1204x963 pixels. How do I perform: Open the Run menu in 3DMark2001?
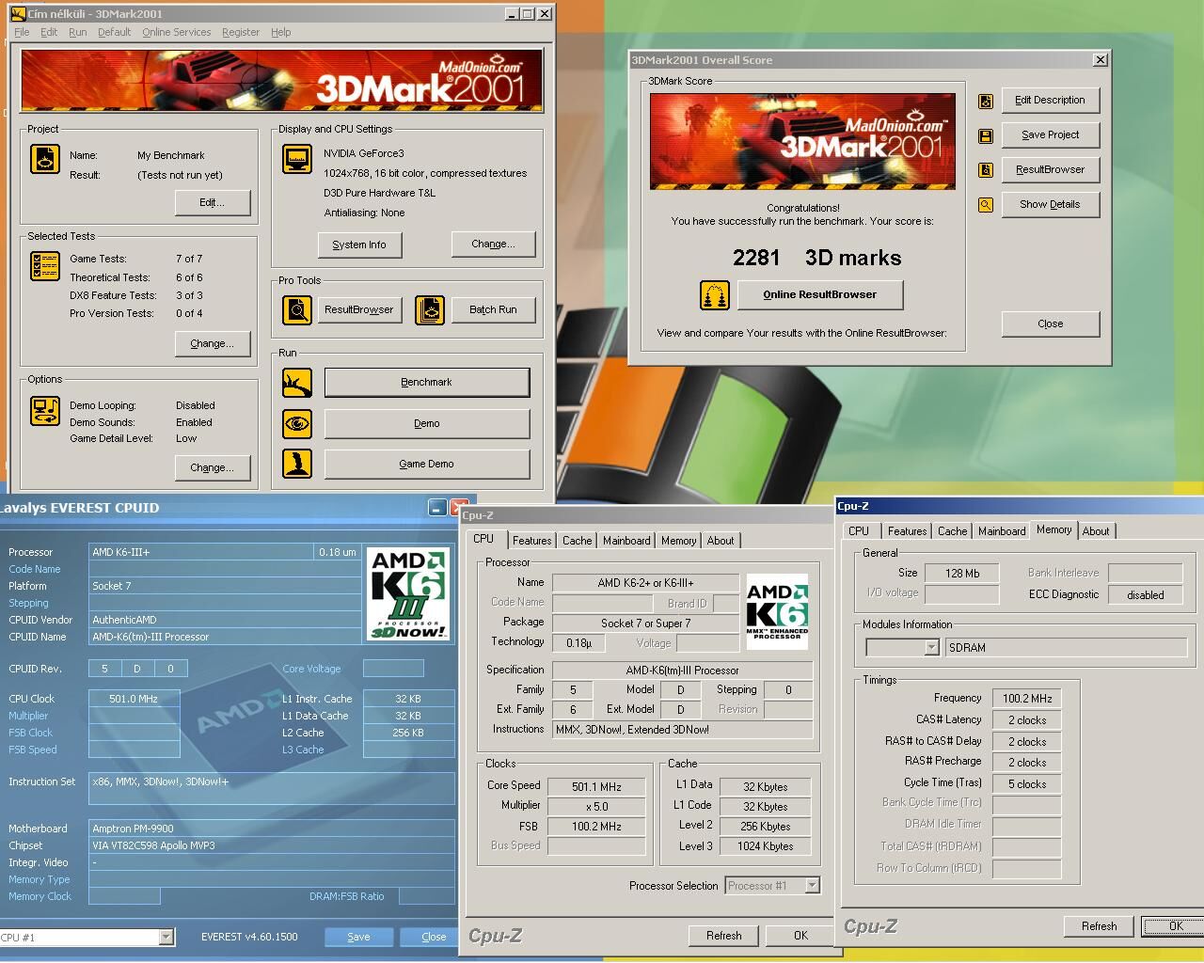tap(78, 32)
